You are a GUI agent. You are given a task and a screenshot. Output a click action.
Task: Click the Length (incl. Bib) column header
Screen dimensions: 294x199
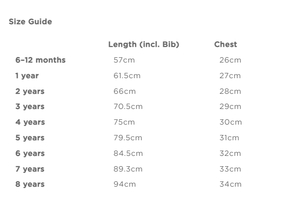click(143, 45)
